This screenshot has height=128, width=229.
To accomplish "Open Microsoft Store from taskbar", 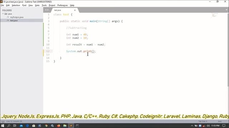I will pyautogui.click(x=34, y=126).
